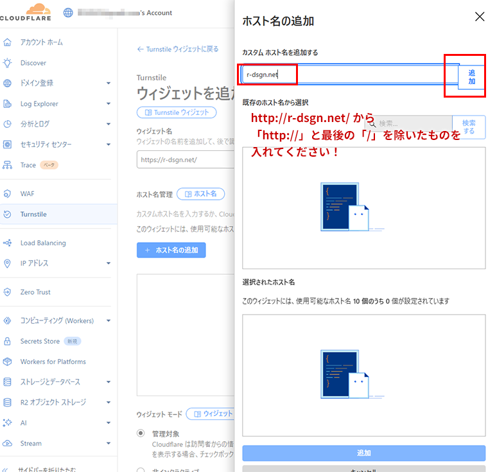Click the Cloudflare logo

coord(26,12)
